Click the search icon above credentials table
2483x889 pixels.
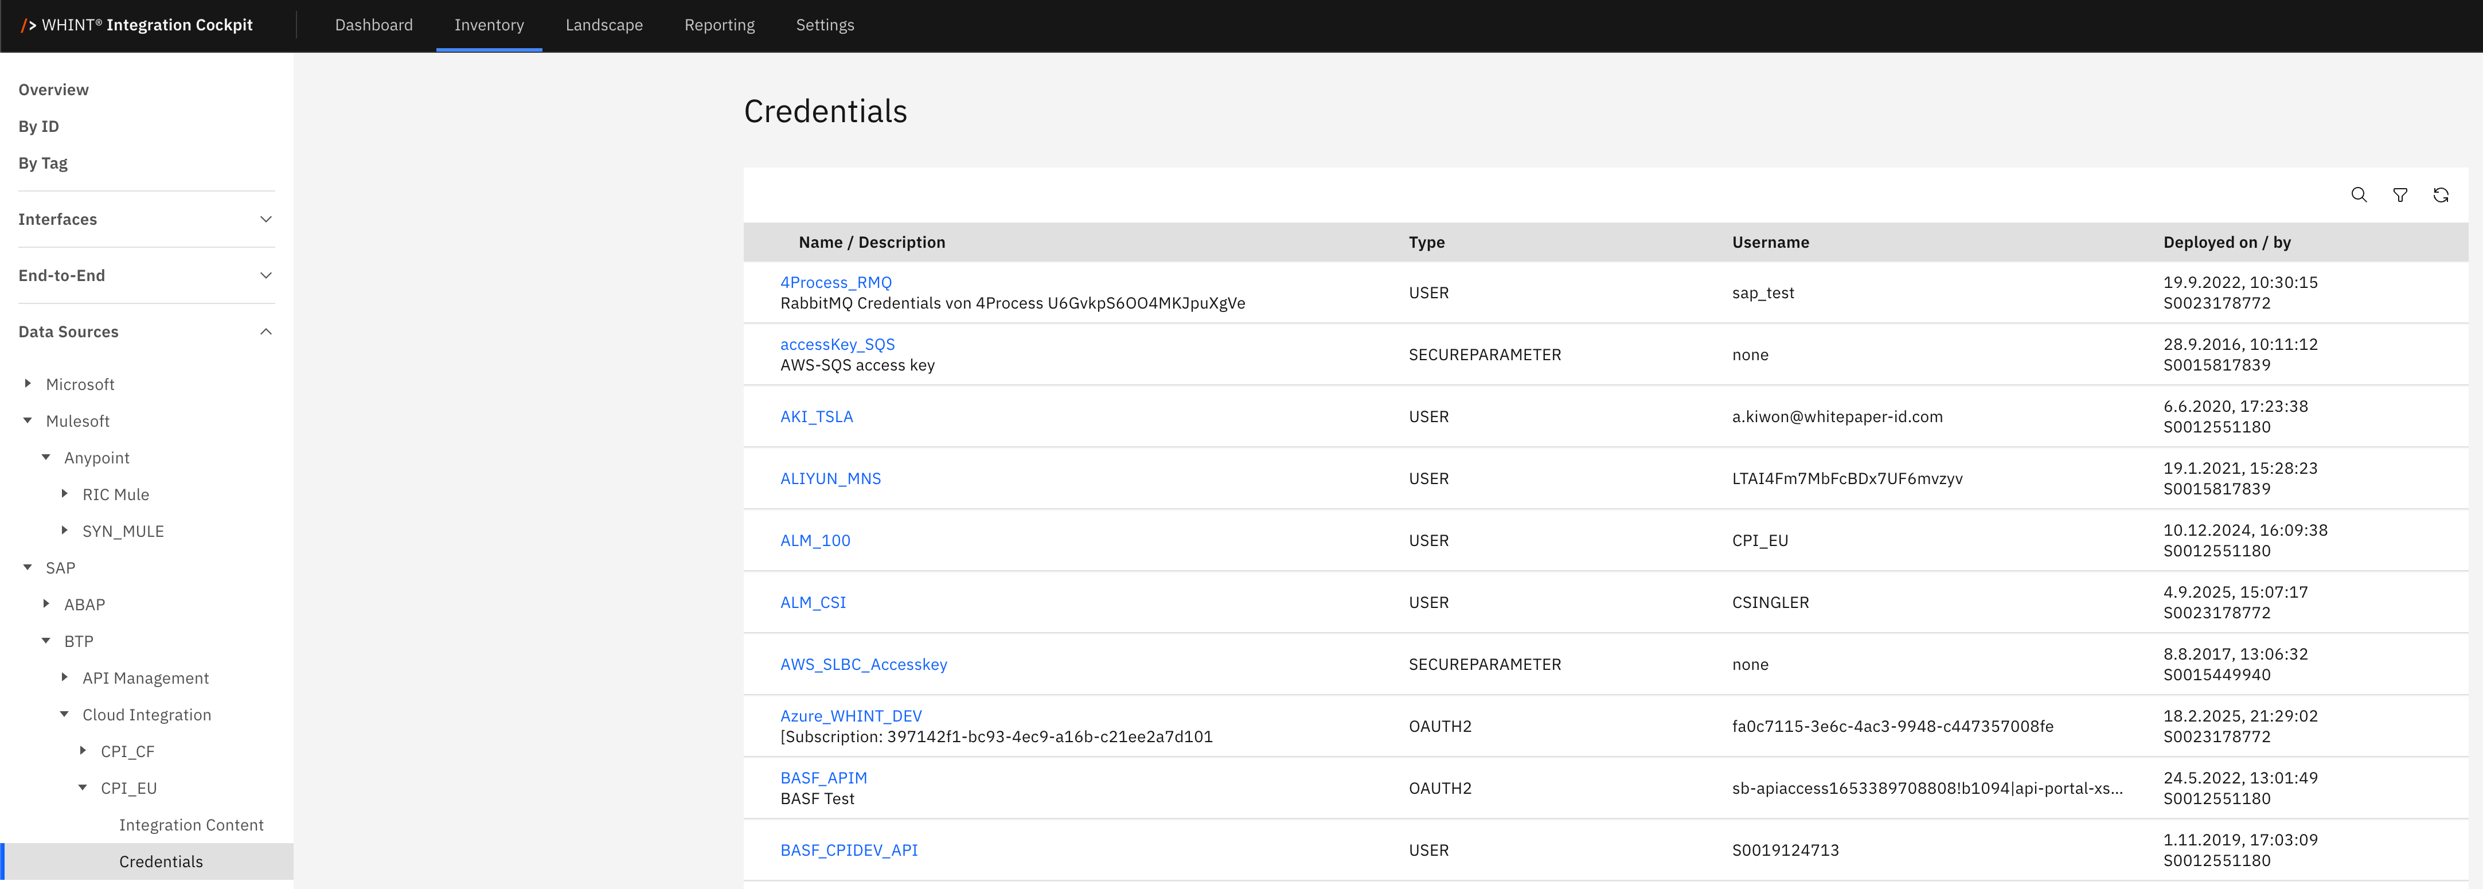point(2357,195)
